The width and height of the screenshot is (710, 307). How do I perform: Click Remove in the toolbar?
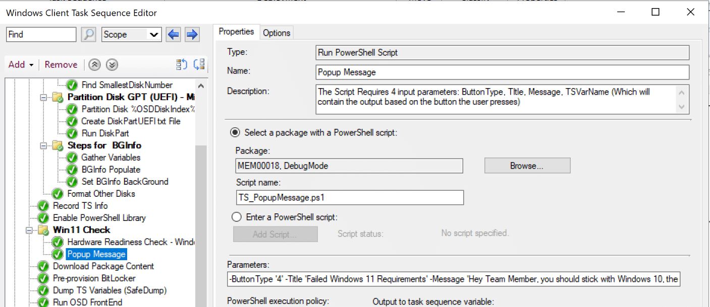pyautogui.click(x=61, y=65)
